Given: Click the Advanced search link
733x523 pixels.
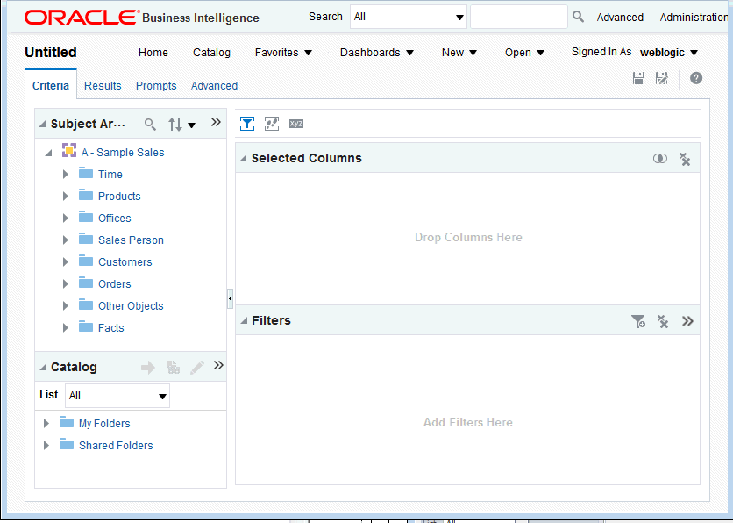Looking at the screenshot, I should [620, 18].
